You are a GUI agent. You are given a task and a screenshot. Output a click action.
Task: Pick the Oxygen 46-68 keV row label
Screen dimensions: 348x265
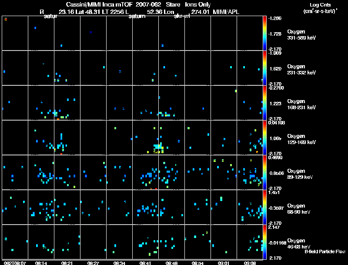click(x=299, y=244)
